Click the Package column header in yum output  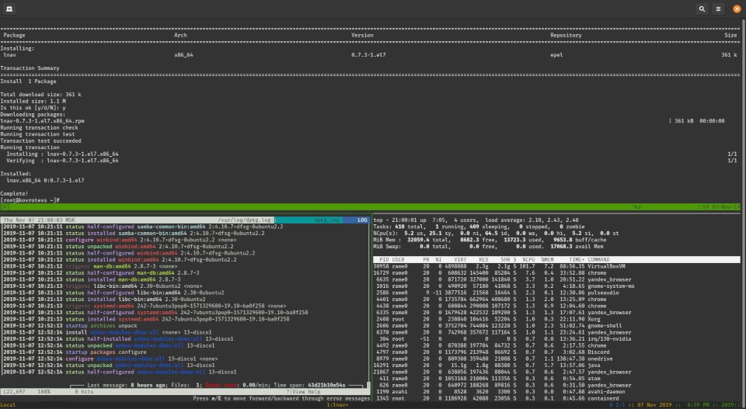tap(14, 35)
